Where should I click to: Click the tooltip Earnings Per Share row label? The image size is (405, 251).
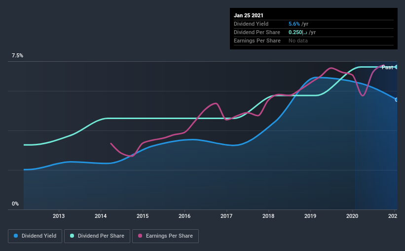coord(257,41)
